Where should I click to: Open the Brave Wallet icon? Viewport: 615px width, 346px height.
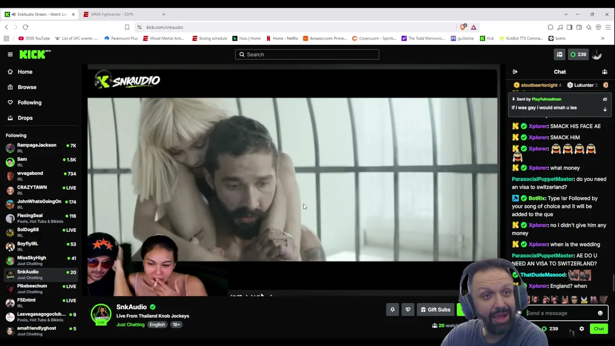(579, 27)
